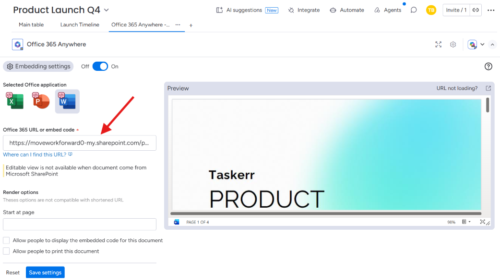Add a new board view with plus
Screen dimensions: 500x279
pyautogui.click(x=190, y=25)
